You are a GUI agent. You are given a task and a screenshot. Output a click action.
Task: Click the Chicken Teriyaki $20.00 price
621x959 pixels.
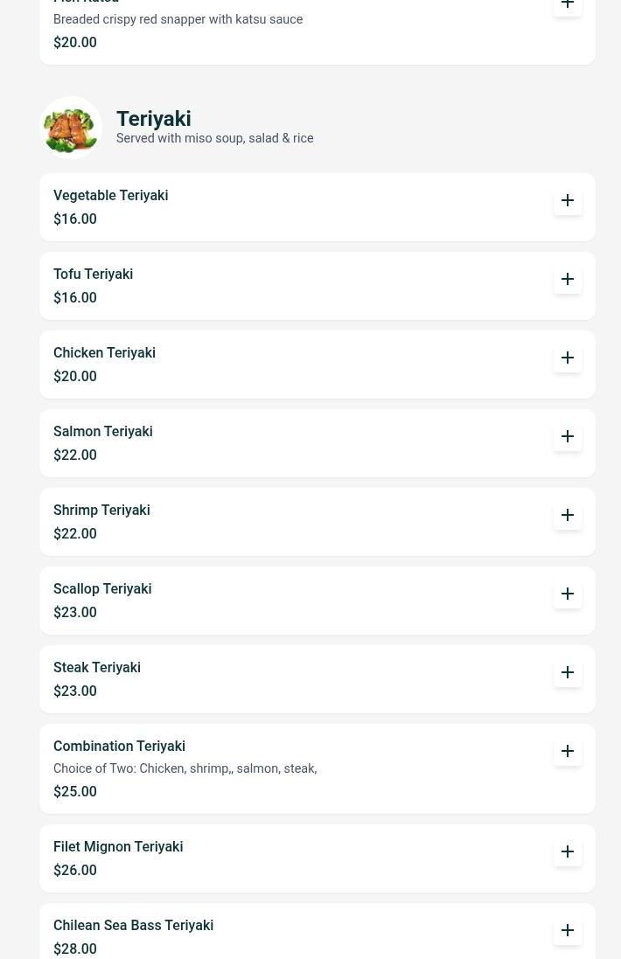point(75,376)
